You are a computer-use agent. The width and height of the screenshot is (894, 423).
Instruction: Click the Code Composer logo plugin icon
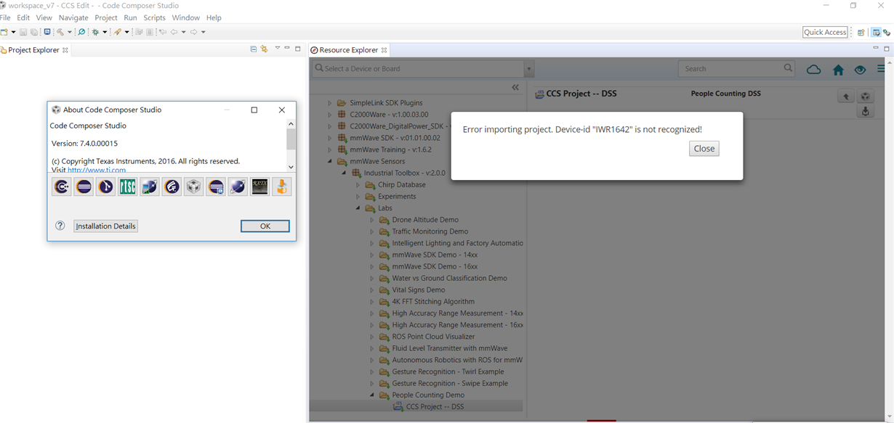pyautogui.click(x=63, y=186)
